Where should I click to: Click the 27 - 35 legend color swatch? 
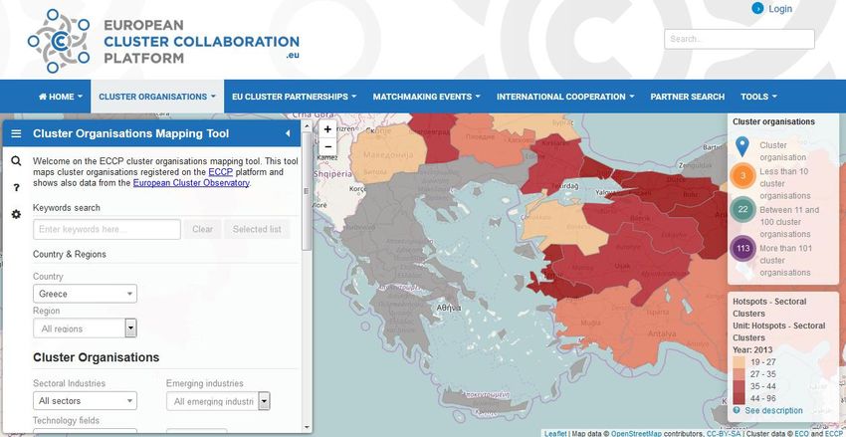point(740,374)
